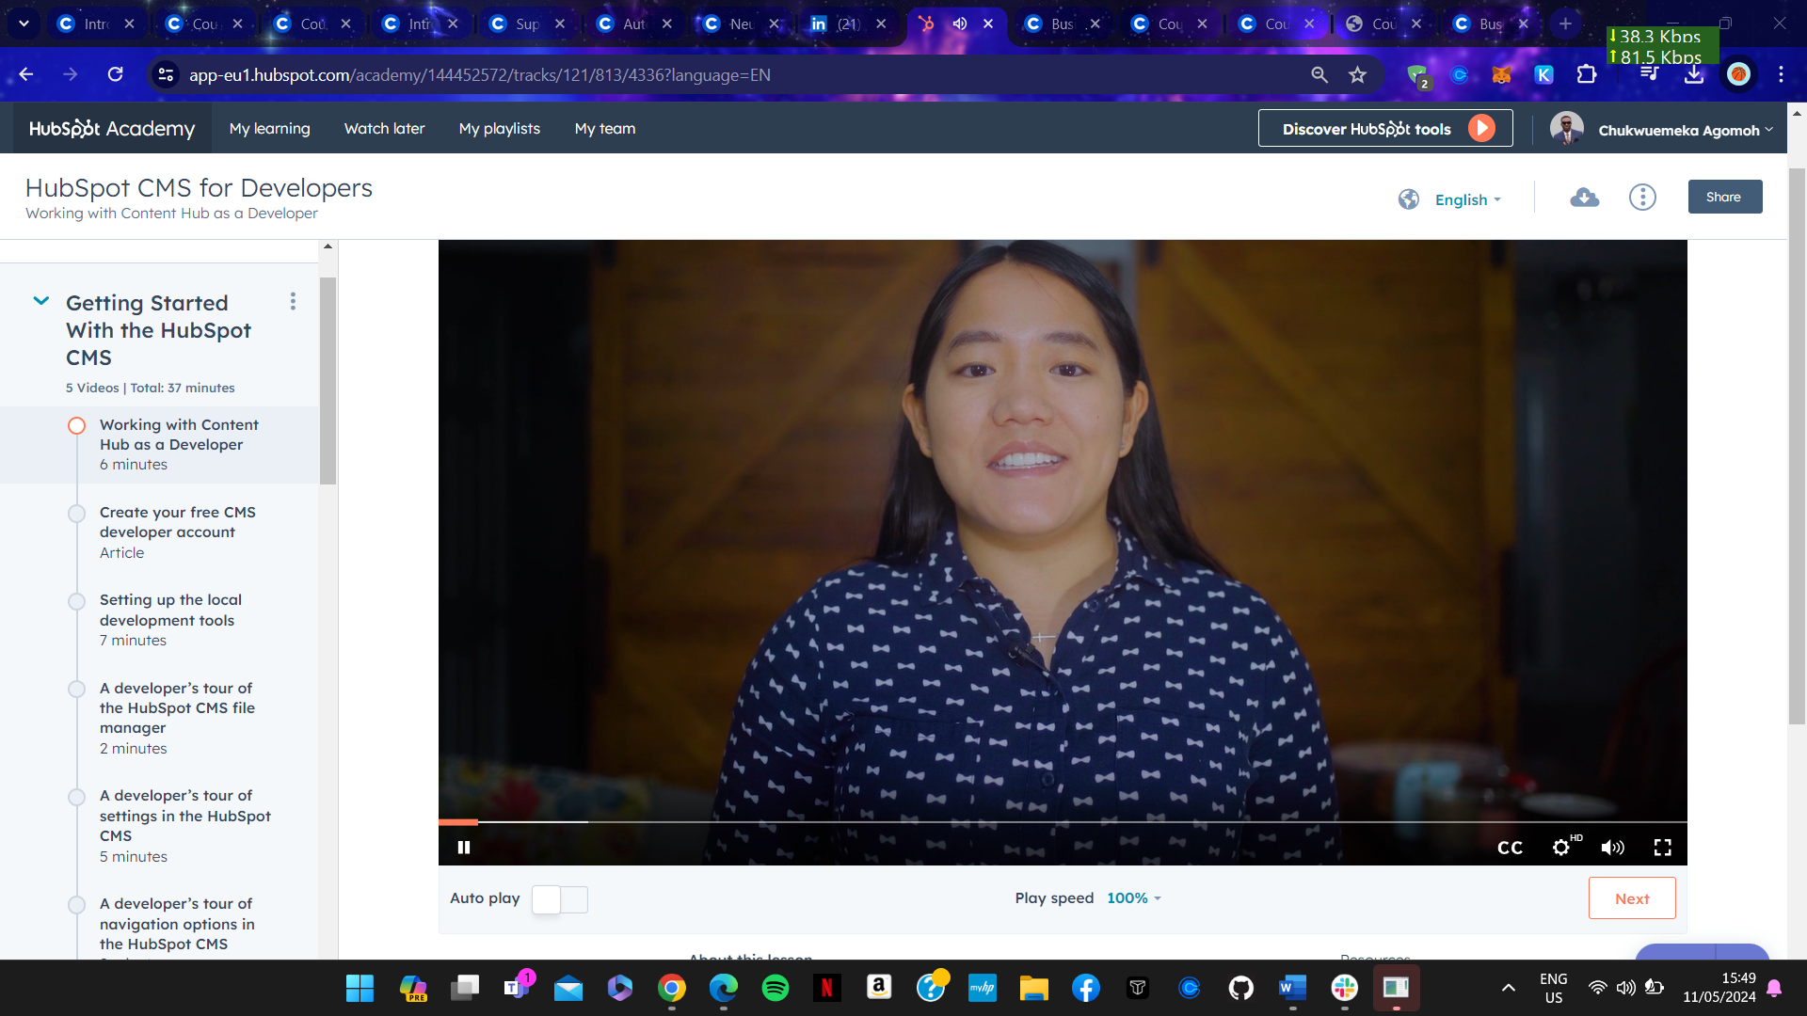Open Windows Start menu
Viewport: 1807px width, 1016px height.
tap(360, 988)
